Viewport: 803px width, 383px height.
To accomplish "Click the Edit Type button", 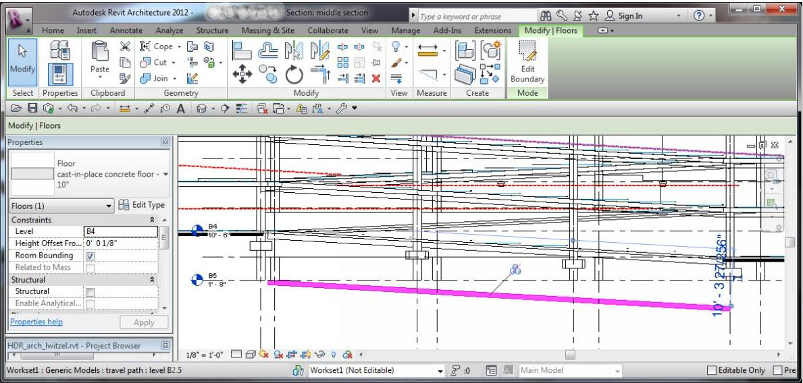I will [x=143, y=206].
